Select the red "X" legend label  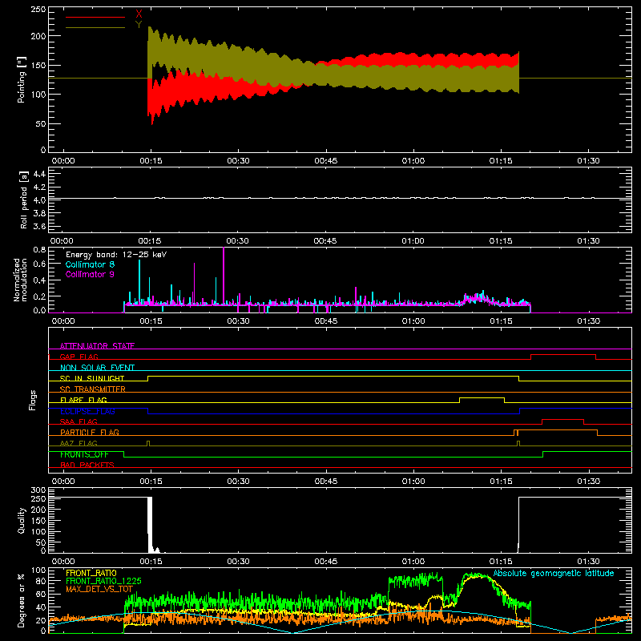point(139,14)
